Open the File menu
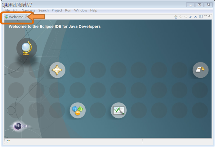The image size is (215, 147). pyautogui.click(x=7, y=11)
